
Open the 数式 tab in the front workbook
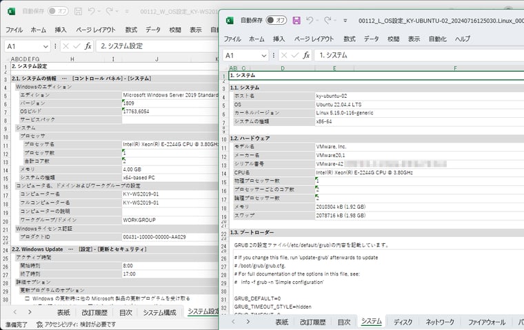pos(350,39)
